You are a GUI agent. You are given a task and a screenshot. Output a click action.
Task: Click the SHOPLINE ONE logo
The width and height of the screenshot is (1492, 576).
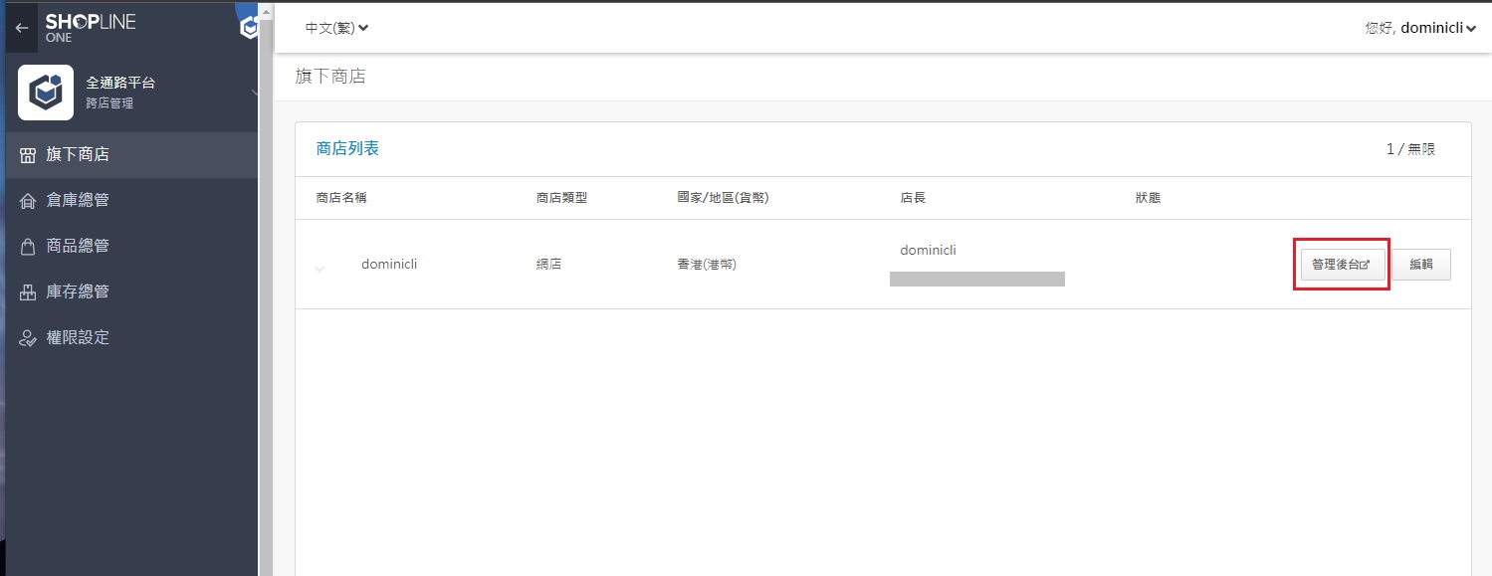tap(90, 28)
